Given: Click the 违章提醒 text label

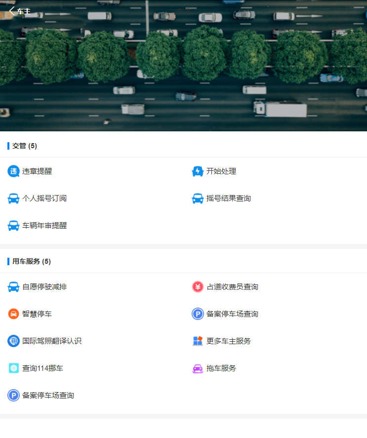Looking at the screenshot, I should tap(37, 171).
